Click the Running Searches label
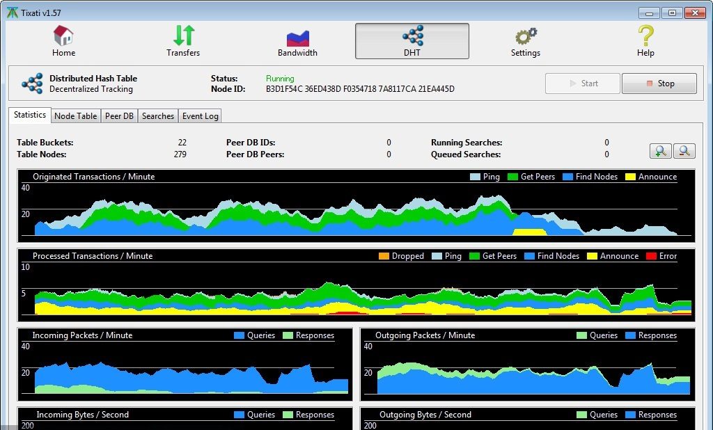 (467, 142)
